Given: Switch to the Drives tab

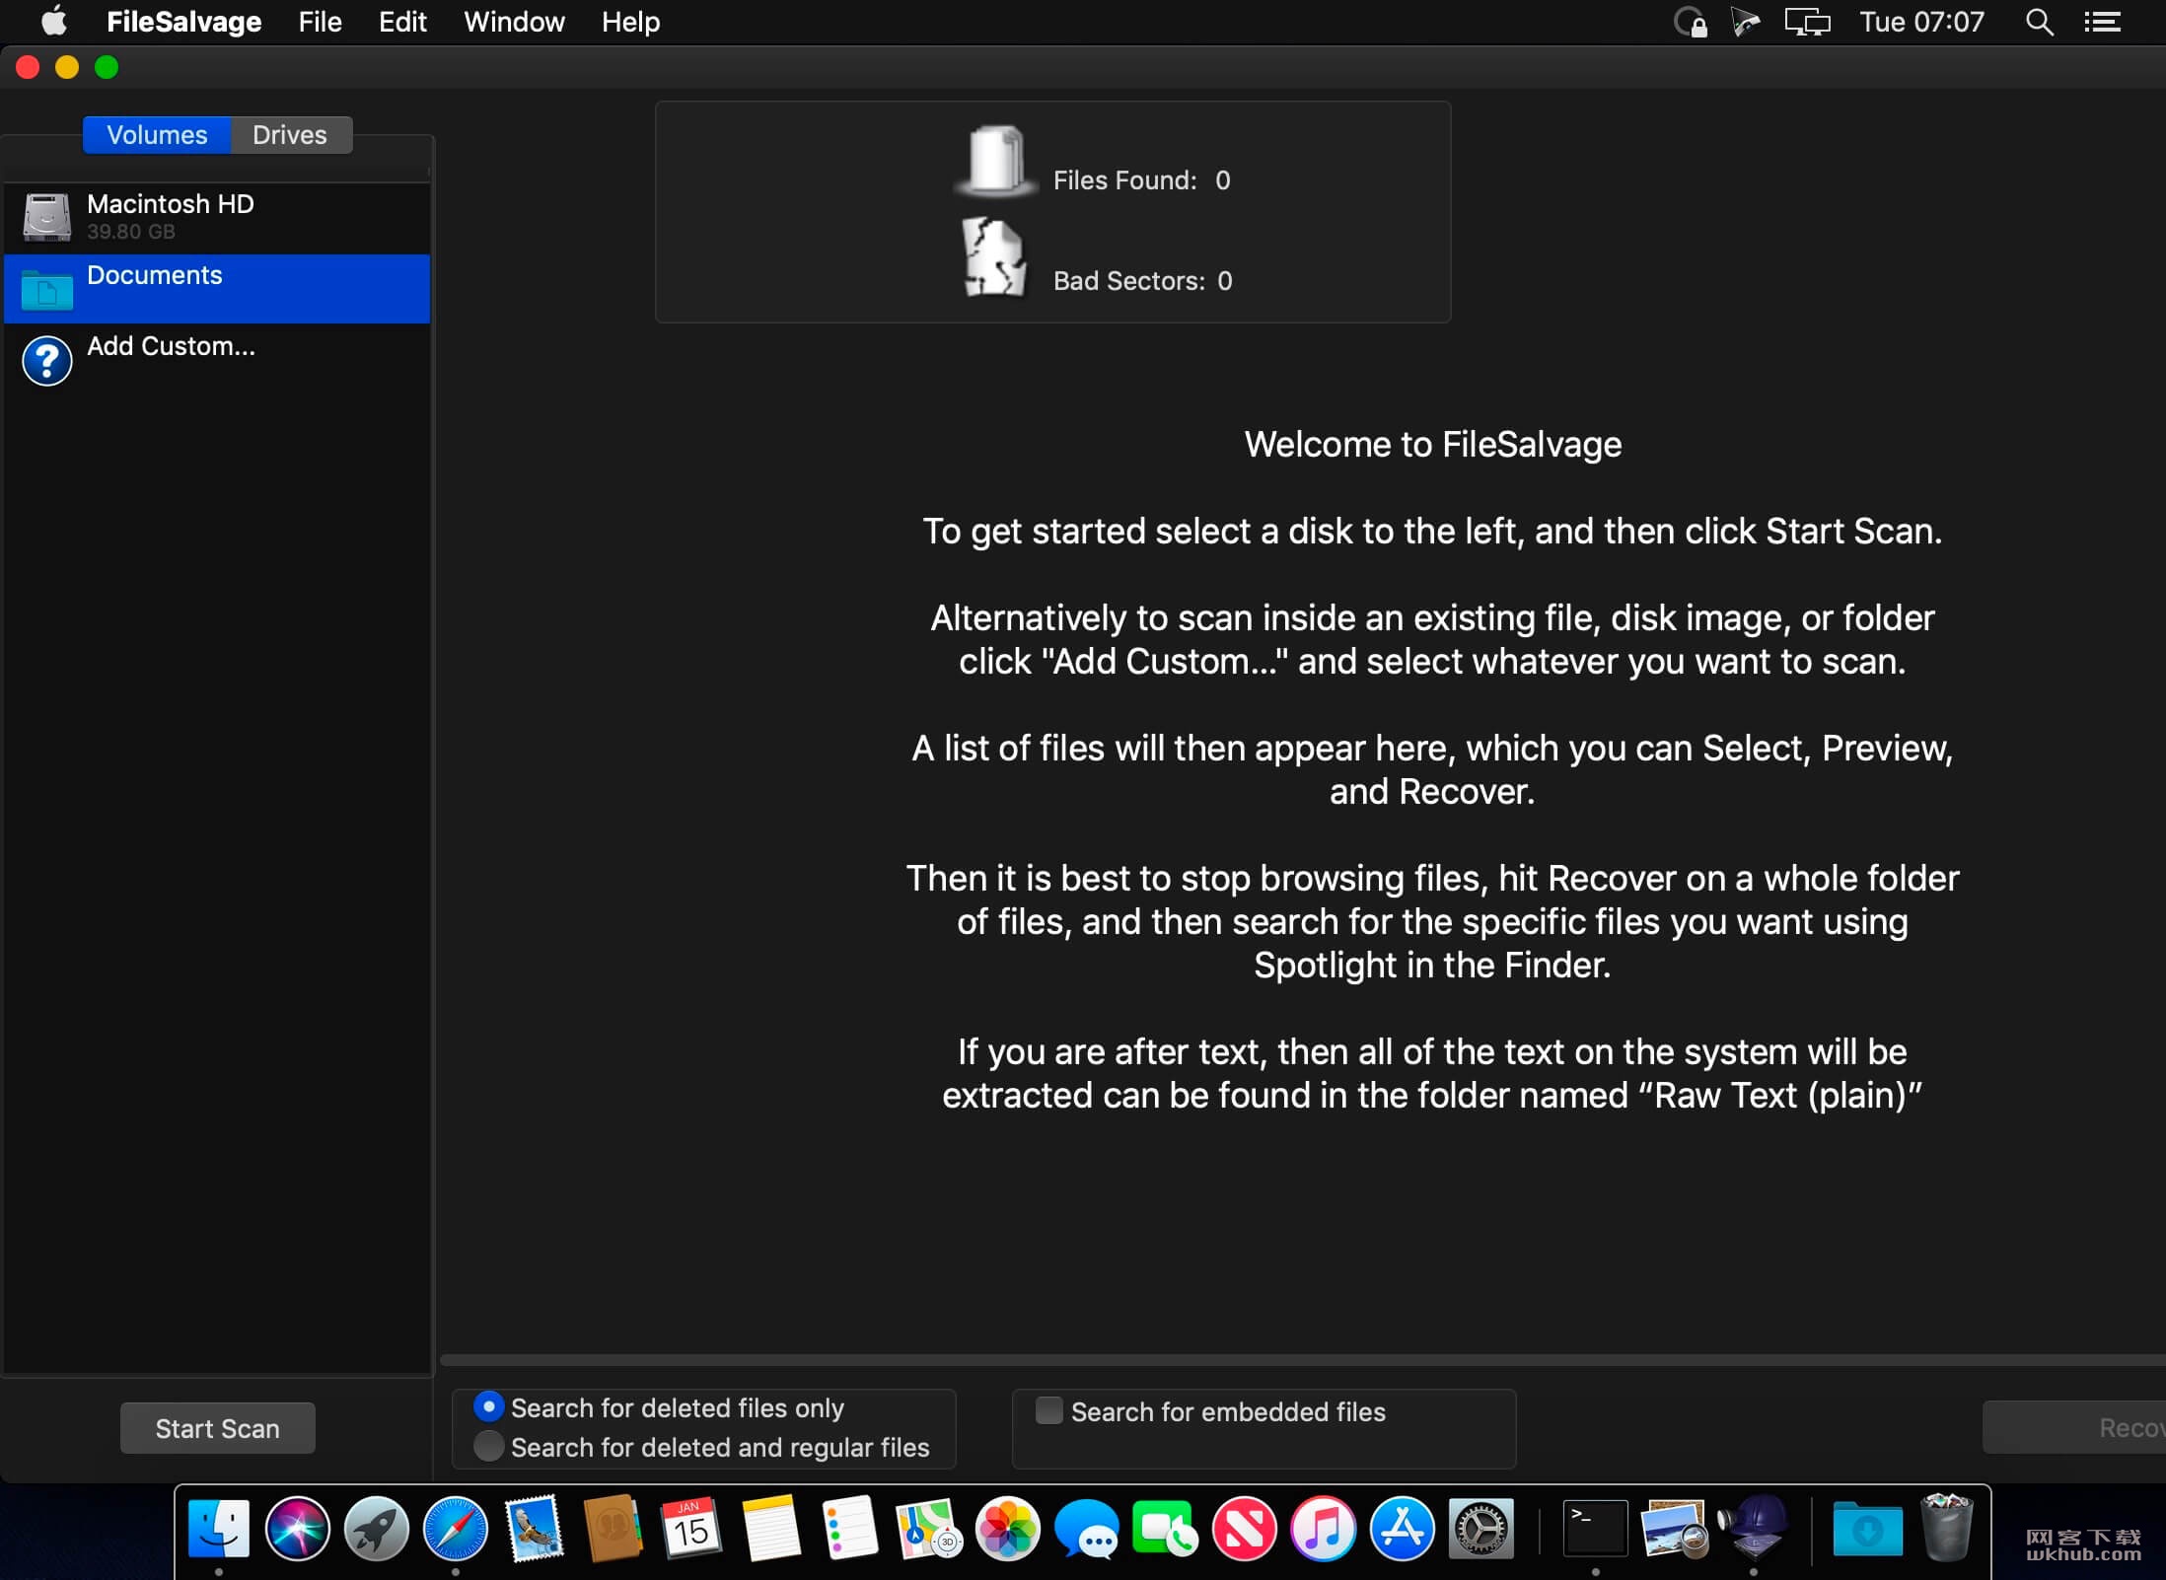Looking at the screenshot, I should (x=290, y=135).
